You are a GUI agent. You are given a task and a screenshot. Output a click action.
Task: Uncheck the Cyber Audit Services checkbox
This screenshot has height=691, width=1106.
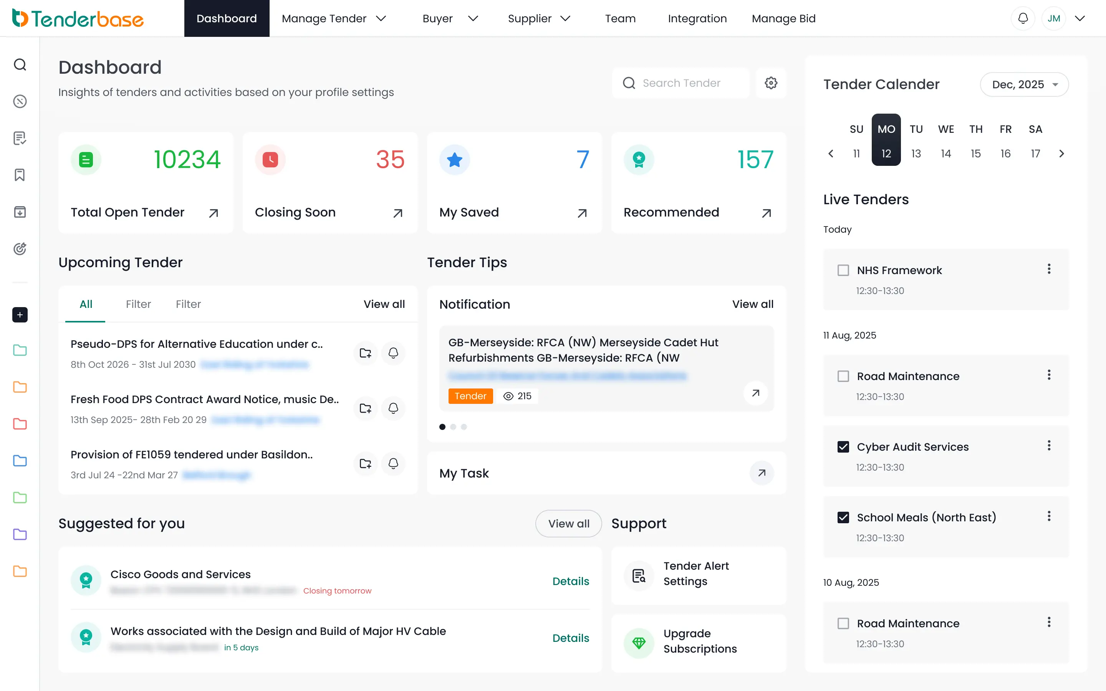[x=843, y=446]
